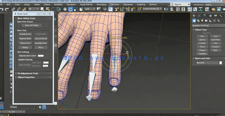Toggle the Percent Snap button
Viewport: 225px width, 116px height.
coord(128,9)
